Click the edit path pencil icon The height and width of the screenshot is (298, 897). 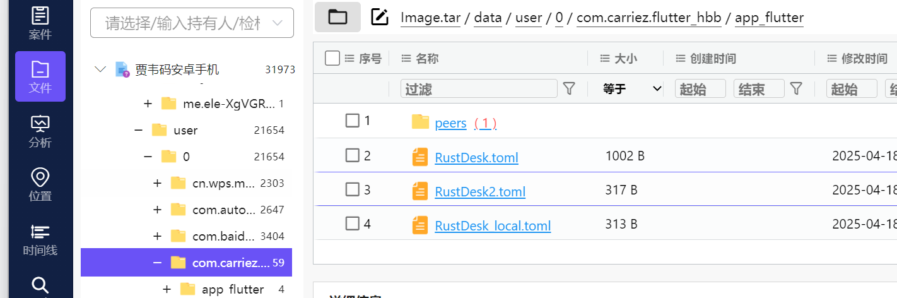pos(379,17)
